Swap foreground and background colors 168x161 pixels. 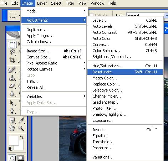pos(22,137)
